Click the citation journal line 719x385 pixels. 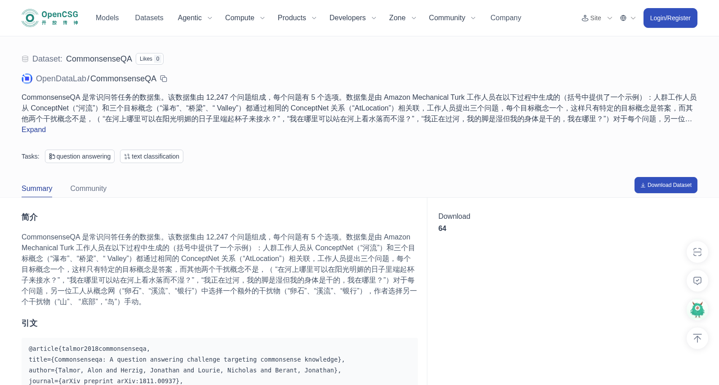pyautogui.click(x=106, y=381)
